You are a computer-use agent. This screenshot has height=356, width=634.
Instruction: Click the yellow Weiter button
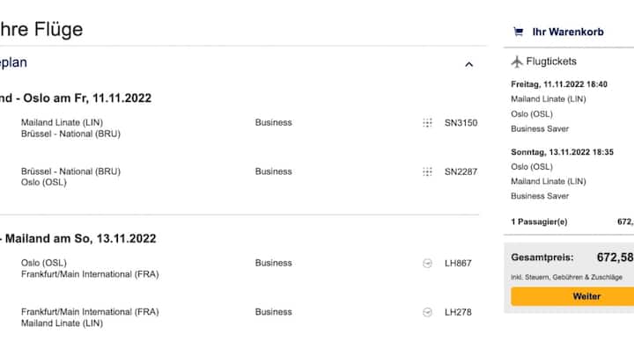coord(572,296)
